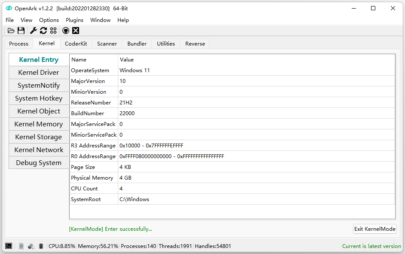Click Current is latest version text
This screenshot has width=405, height=254.
(x=371, y=246)
